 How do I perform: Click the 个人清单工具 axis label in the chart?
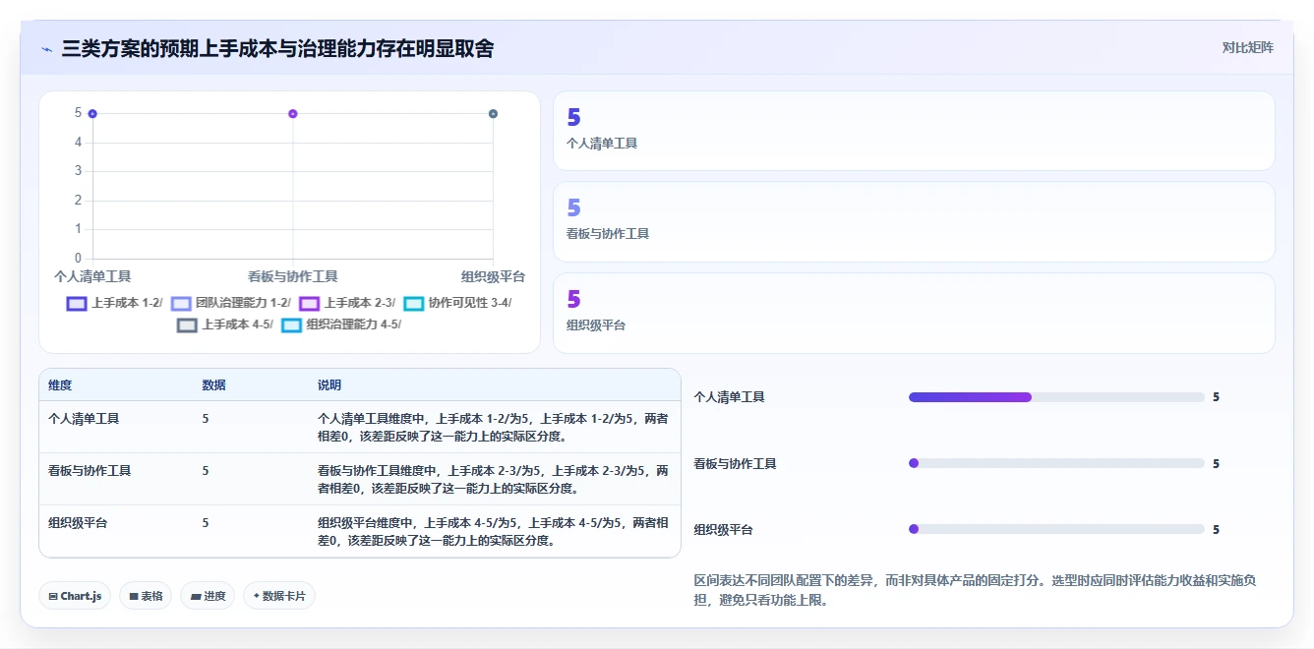(92, 277)
